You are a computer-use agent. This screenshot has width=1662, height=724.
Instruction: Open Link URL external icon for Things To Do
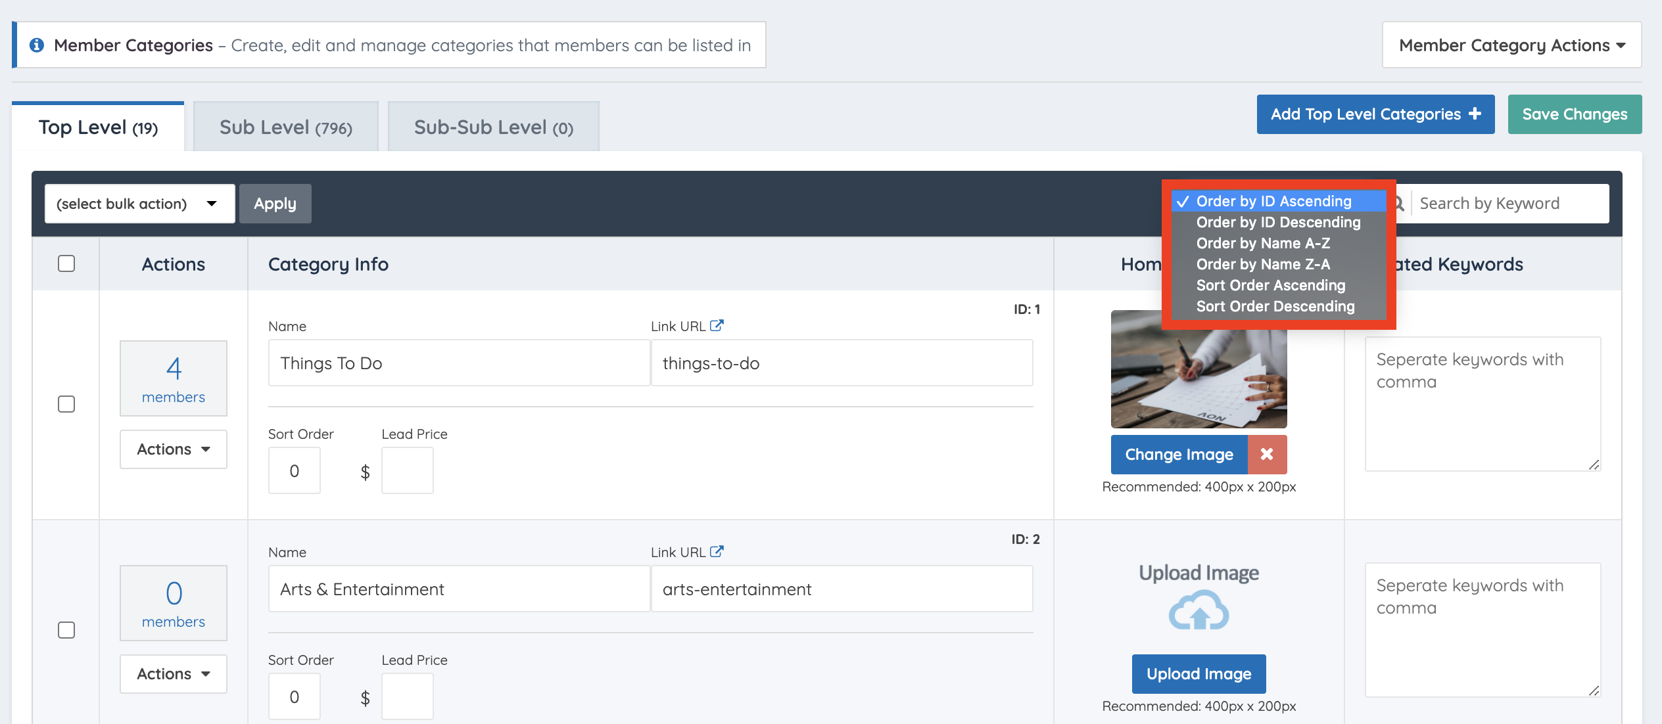pos(717,325)
